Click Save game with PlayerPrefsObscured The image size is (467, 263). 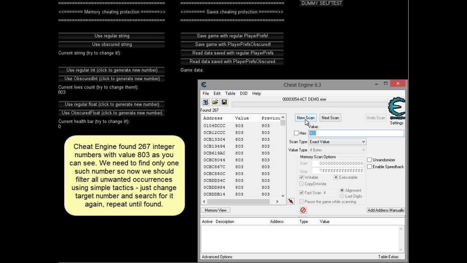[232, 44]
